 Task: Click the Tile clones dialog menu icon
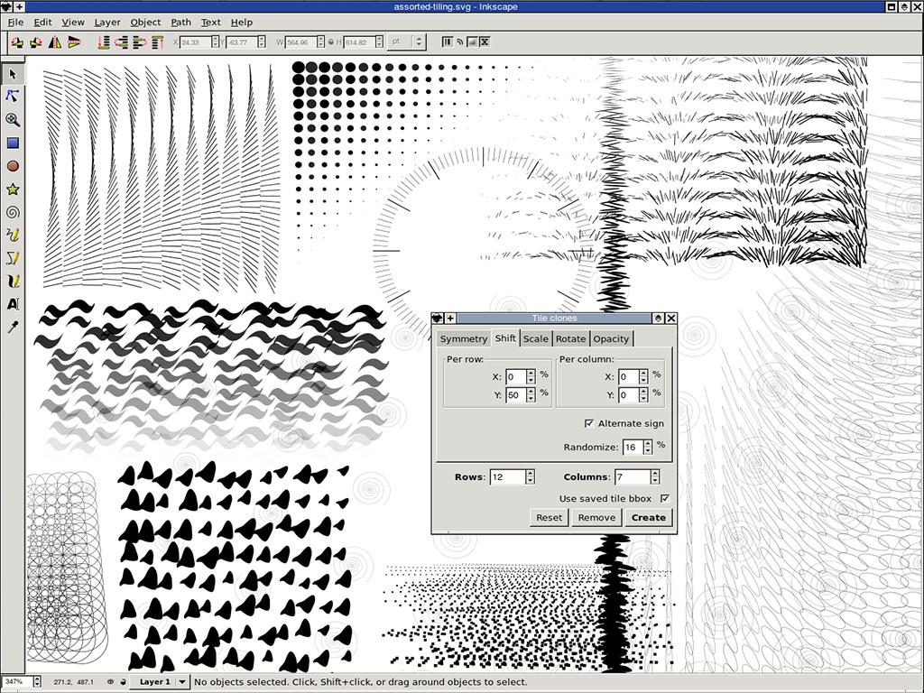pos(438,319)
